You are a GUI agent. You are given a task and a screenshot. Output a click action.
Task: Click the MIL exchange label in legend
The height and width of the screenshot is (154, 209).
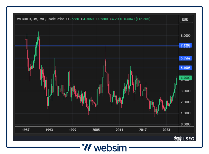43,19
